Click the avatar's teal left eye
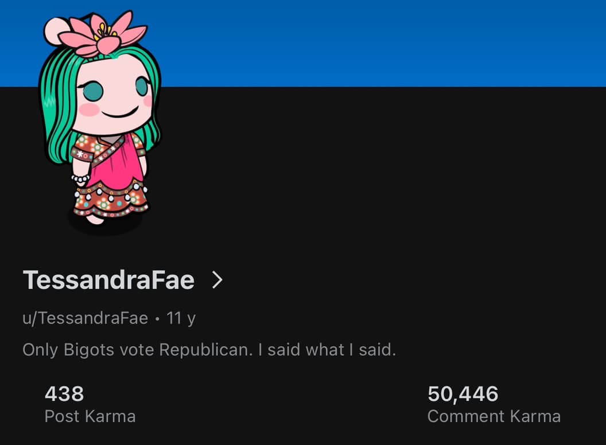Image resolution: width=606 pixels, height=445 pixels. [93, 91]
